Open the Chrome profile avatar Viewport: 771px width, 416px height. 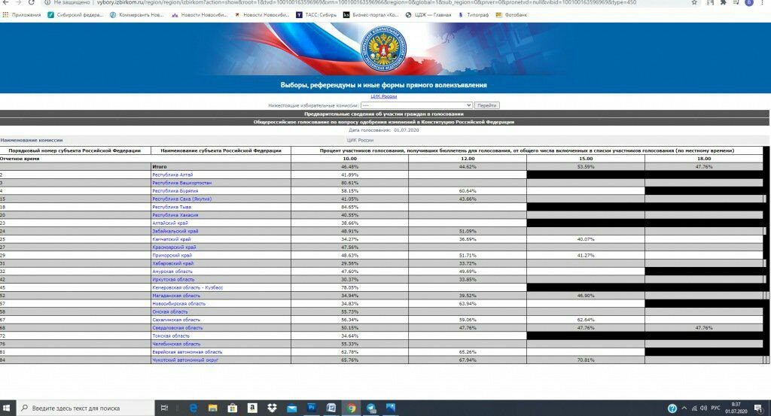[749, 2]
